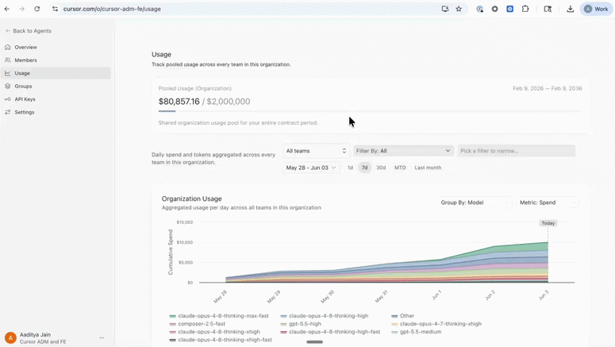This screenshot has height=347, width=615.
Task: Open the API Keys page
Action: tap(56, 99)
